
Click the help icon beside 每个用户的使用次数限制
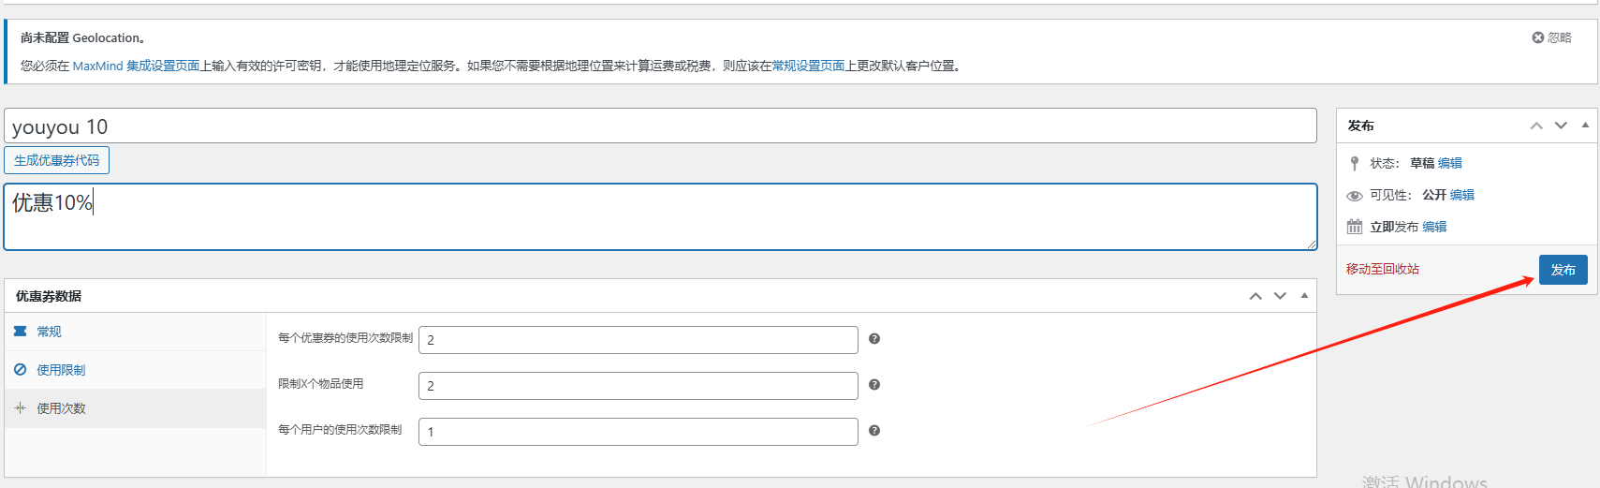[x=873, y=431]
